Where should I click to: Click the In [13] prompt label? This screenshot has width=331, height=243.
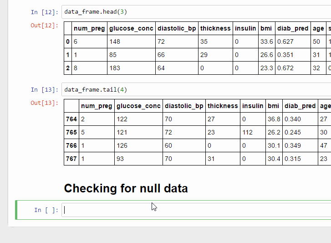point(45,90)
